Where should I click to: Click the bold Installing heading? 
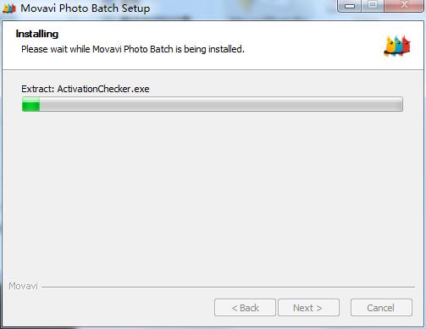pos(37,34)
